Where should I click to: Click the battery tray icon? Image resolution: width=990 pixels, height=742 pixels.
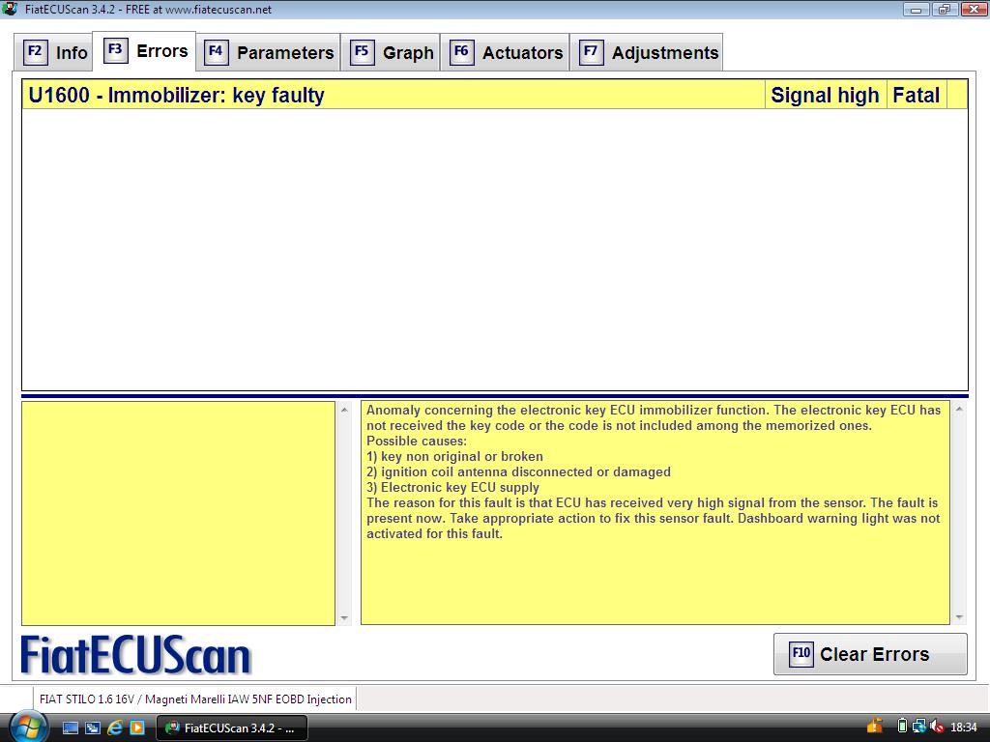coord(902,727)
